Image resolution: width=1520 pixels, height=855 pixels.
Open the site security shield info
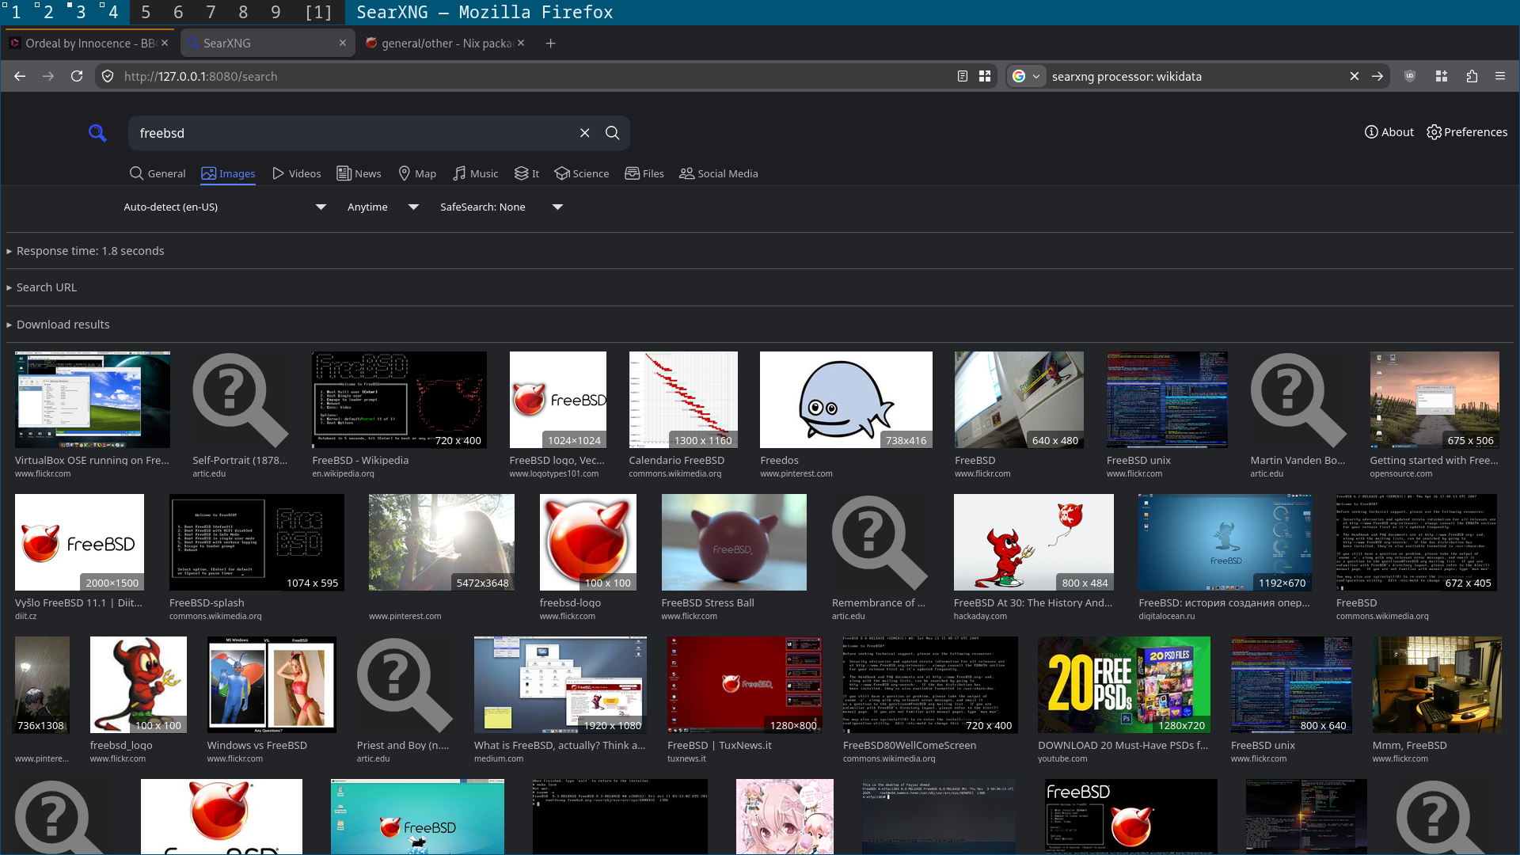pos(108,76)
